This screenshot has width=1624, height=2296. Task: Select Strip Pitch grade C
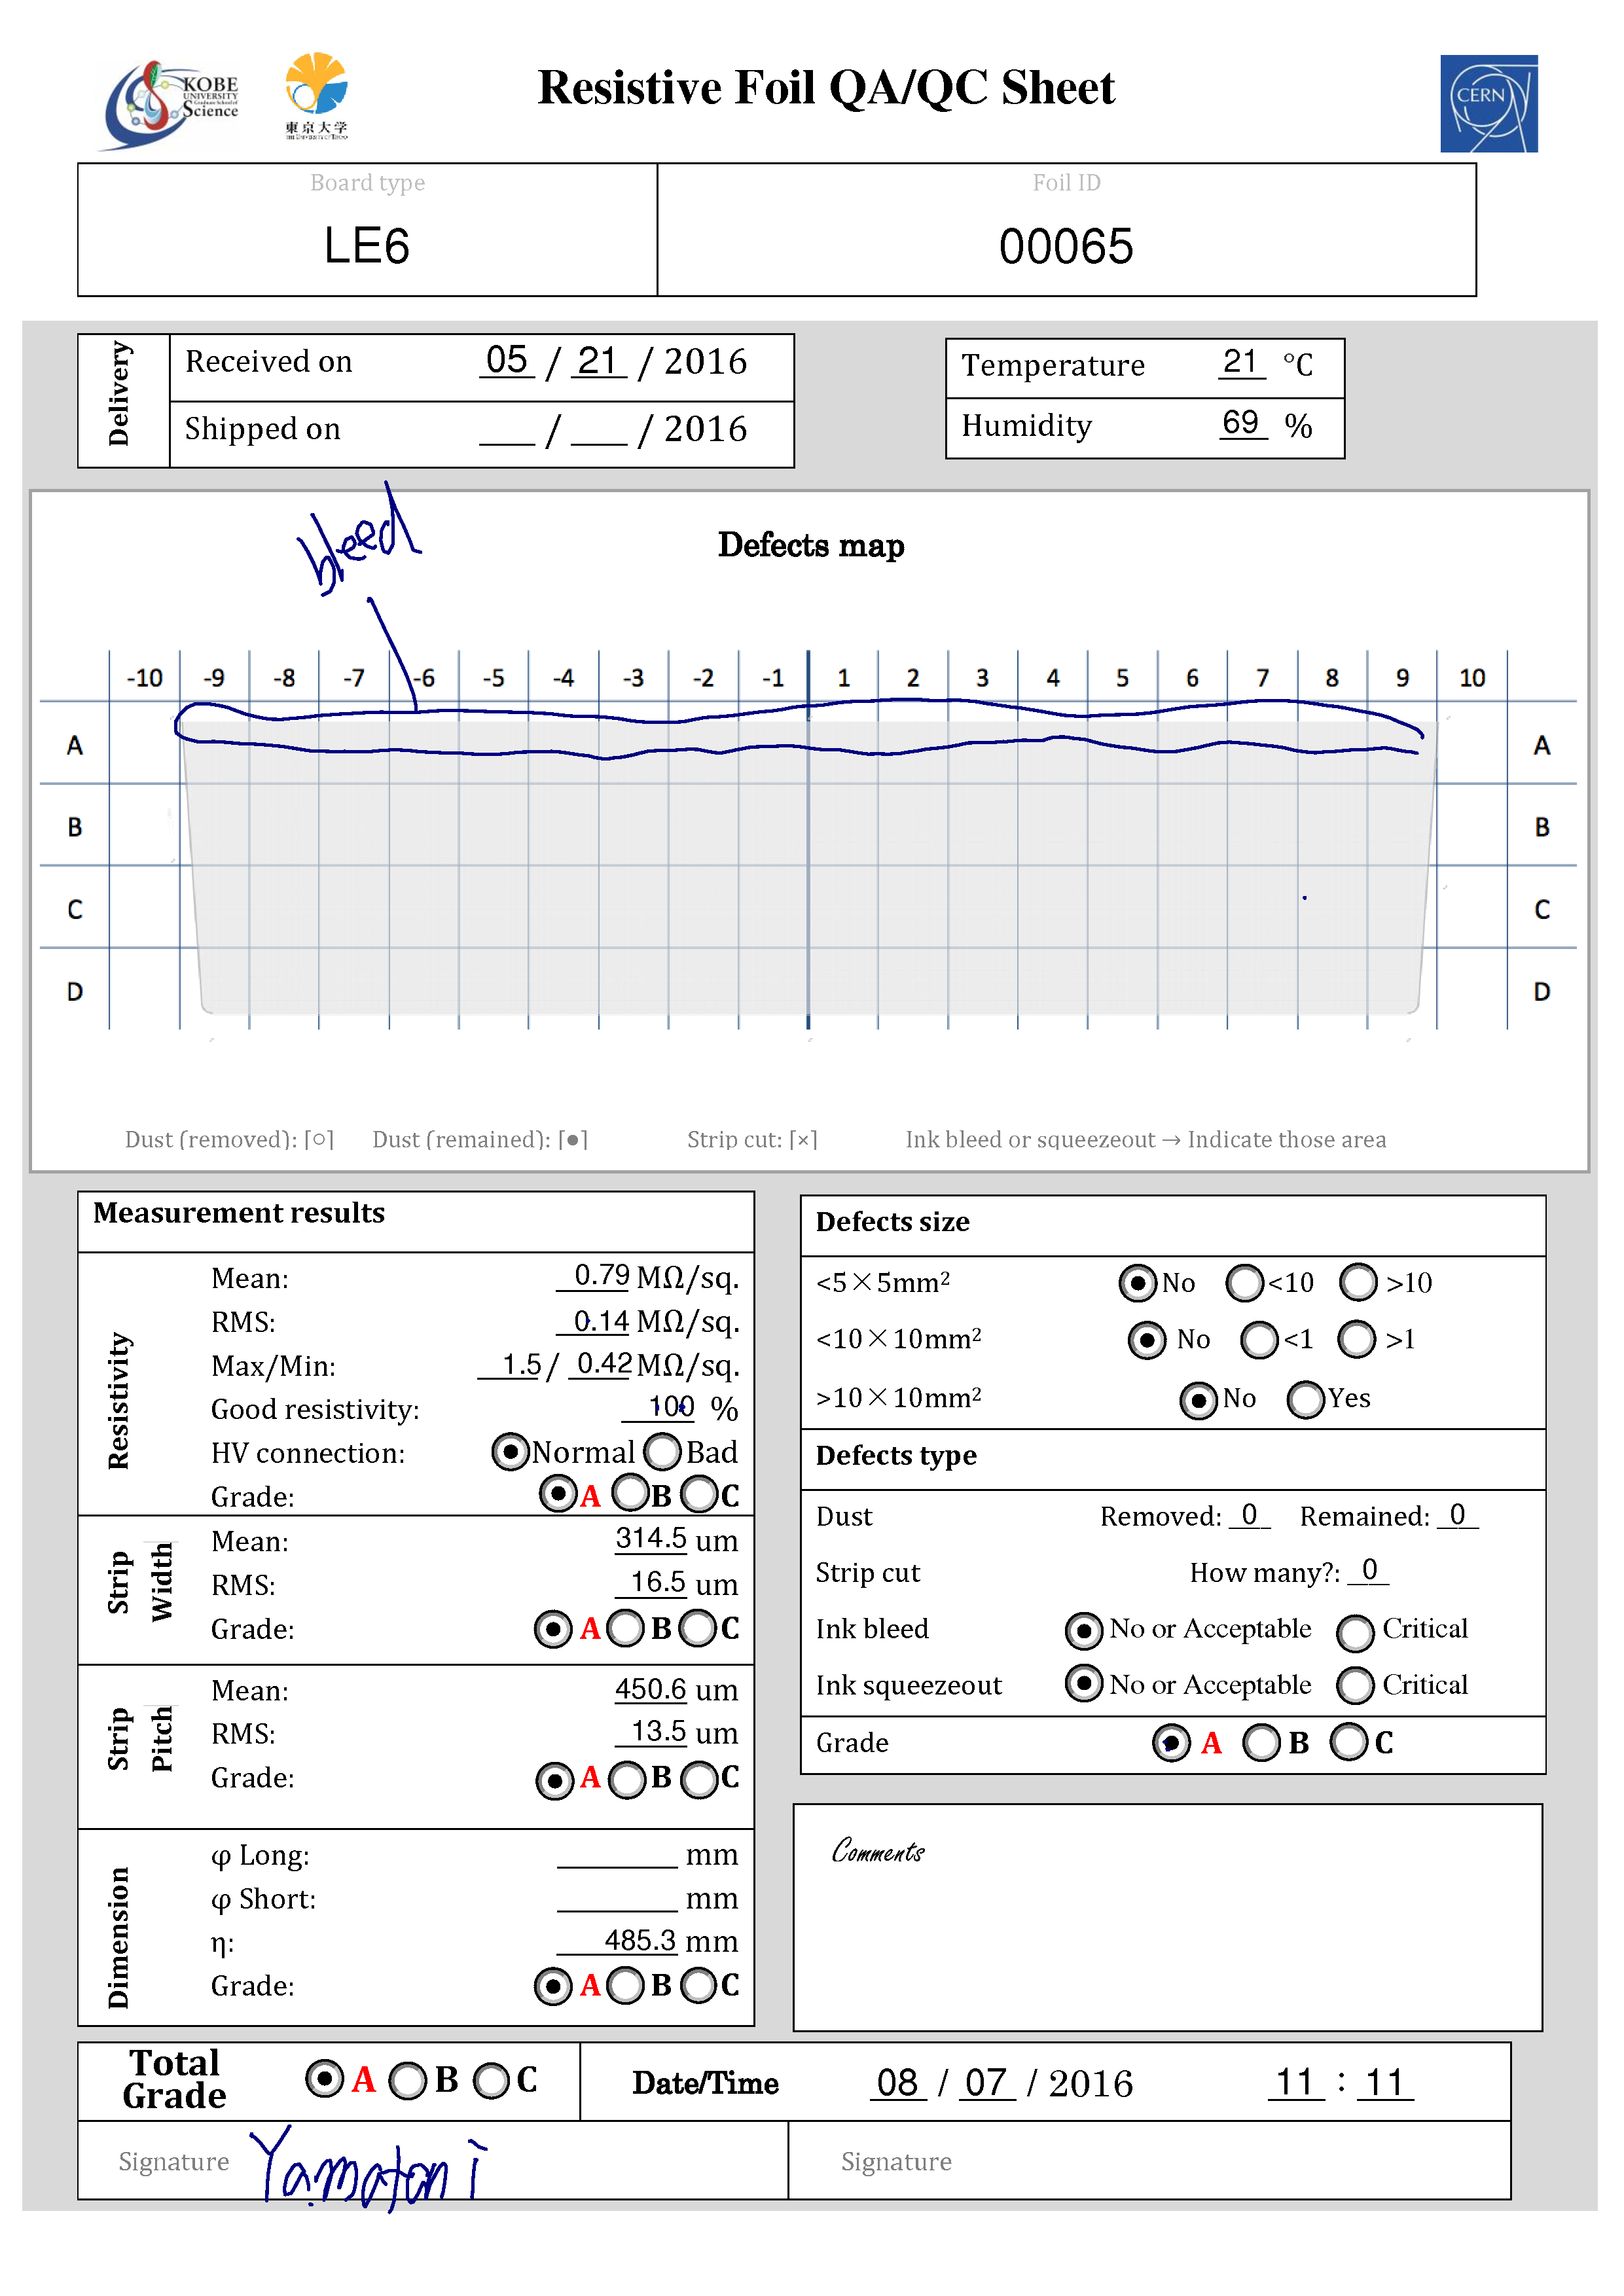(699, 1780)
